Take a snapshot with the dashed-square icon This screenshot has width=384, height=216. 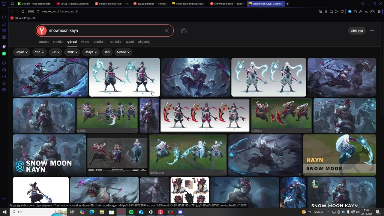click(x=331, y=11)
